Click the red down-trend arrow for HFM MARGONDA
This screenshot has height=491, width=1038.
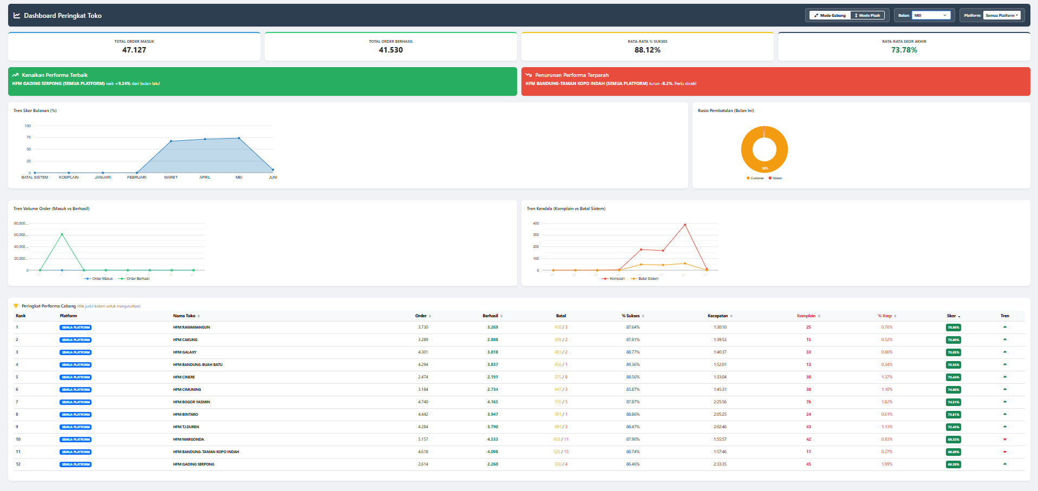click(1005, 439)
